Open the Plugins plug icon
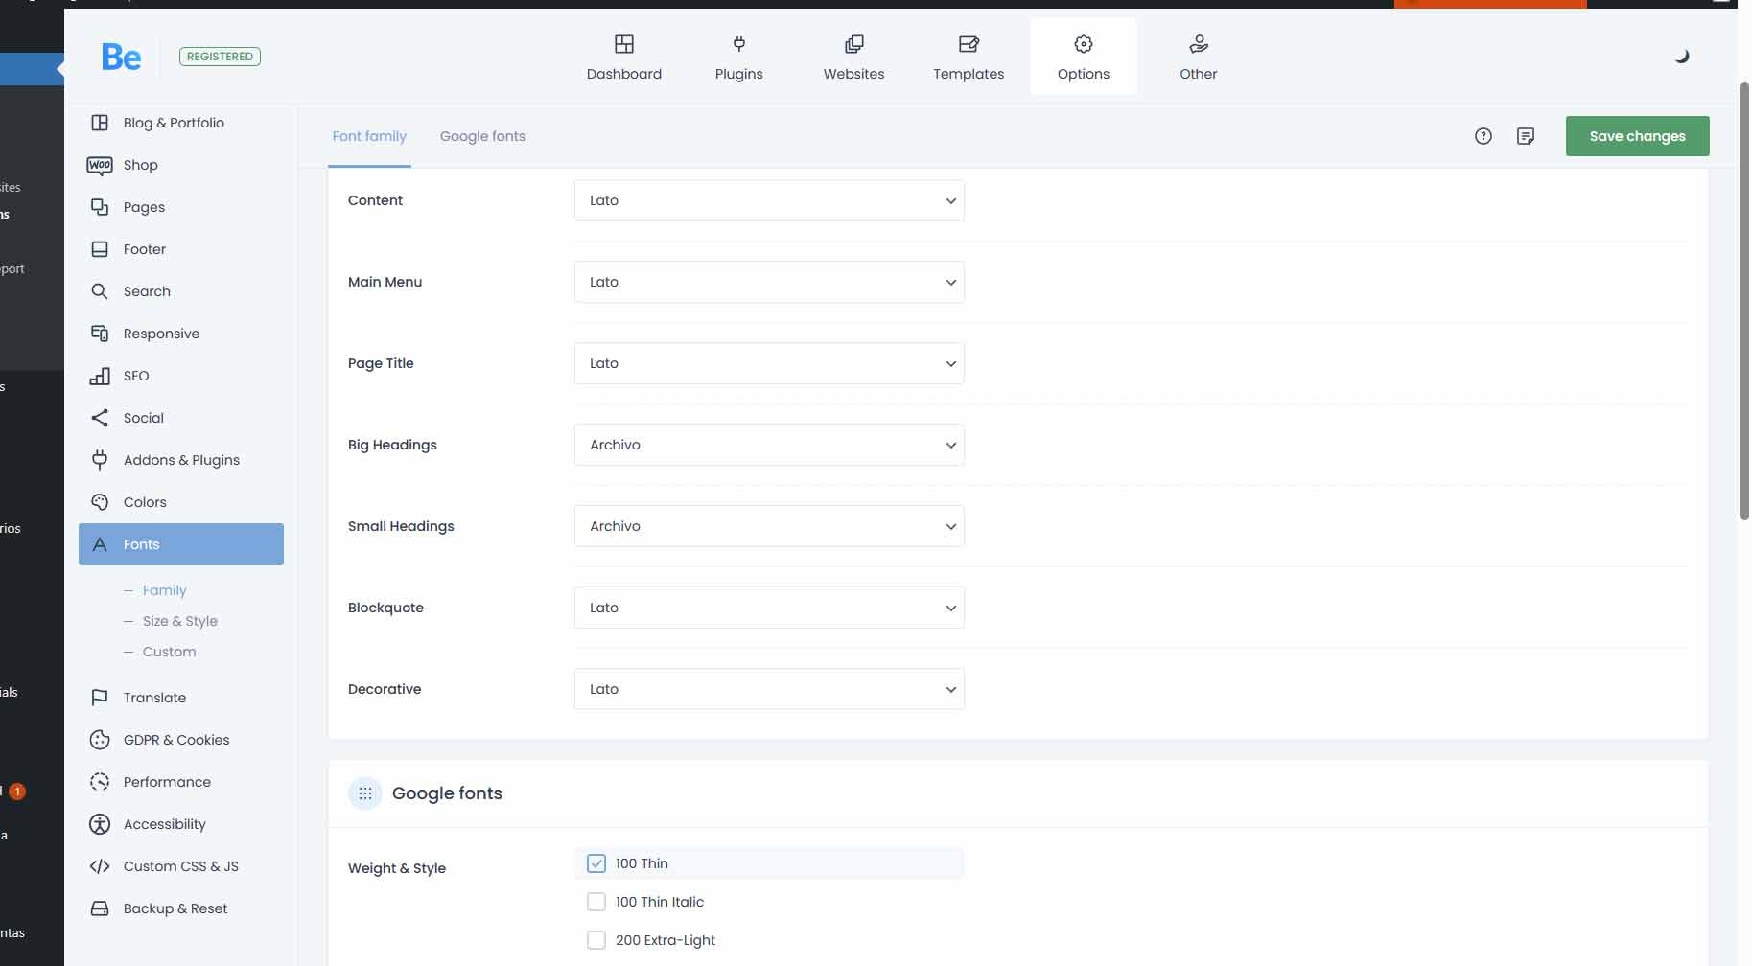The height and width of the screenshot is (966, 1752). [x=739, y=44]
